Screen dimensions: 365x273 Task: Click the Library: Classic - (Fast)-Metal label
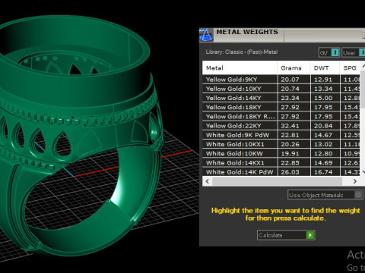click(242, 52)
